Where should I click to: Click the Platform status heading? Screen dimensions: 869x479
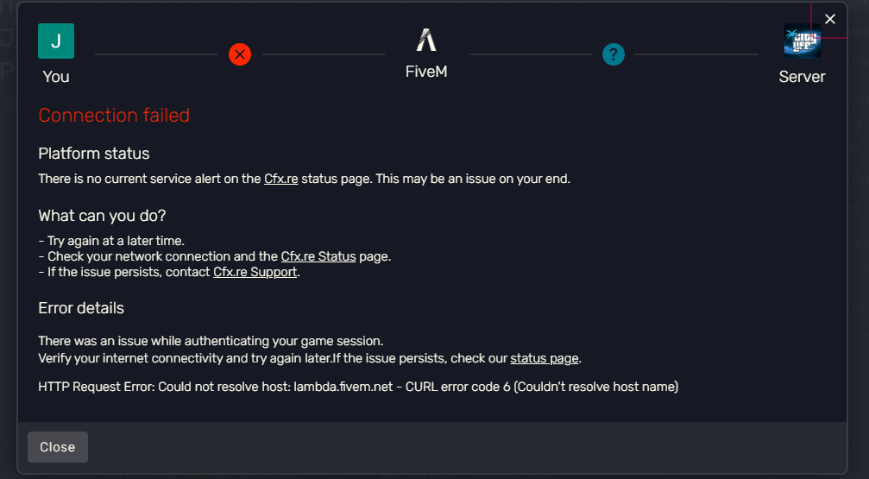[94, 154]
